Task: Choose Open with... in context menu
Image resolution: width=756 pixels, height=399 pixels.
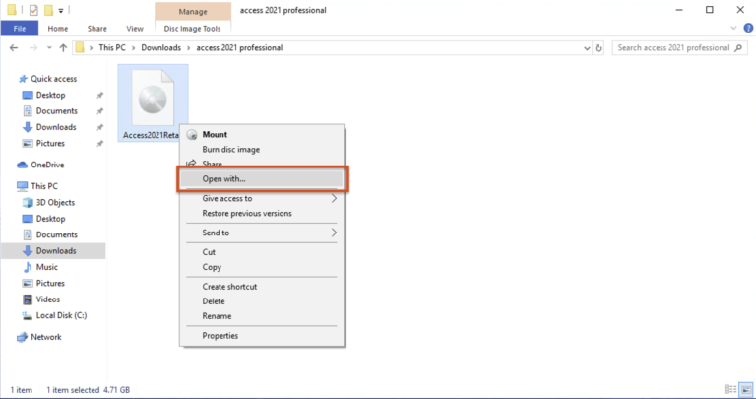Action: tap(263, 179)
